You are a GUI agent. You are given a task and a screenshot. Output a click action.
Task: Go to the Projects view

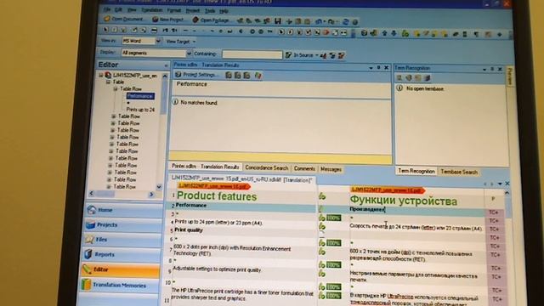122,224
